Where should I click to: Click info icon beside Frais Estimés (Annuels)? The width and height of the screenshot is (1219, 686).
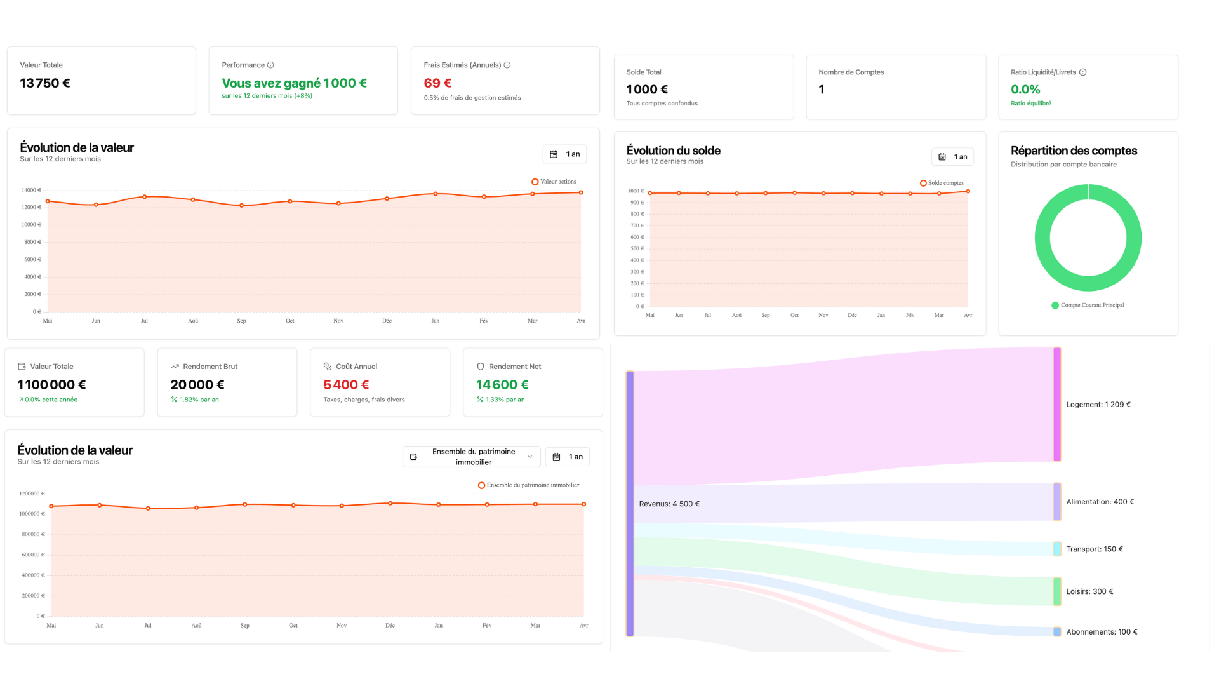click(507, 65)
